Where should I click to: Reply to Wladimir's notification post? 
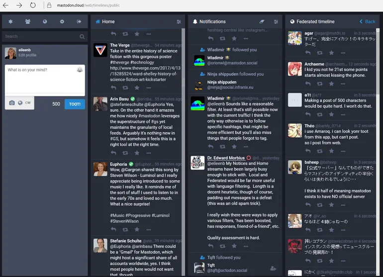tap(210, 147)
